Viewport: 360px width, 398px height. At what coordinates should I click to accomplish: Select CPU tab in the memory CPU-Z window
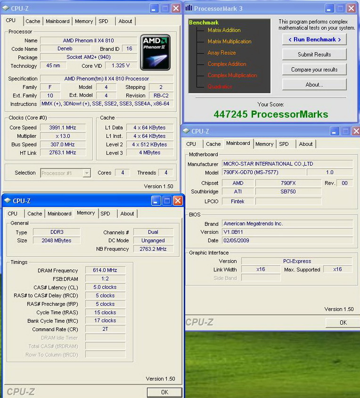click(12, 214)
